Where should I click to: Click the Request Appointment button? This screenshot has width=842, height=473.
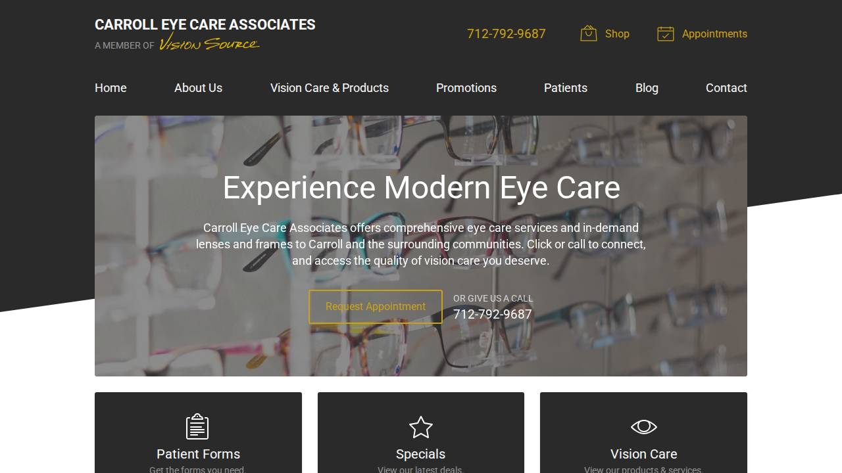[376, 307]
